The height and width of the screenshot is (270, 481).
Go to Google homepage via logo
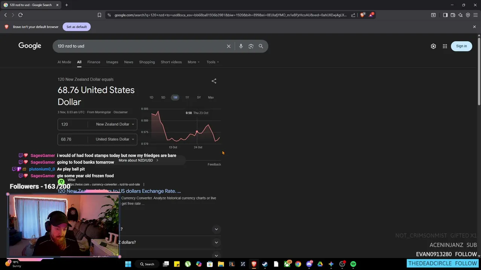pyautogui.click(x=30, y=46)
